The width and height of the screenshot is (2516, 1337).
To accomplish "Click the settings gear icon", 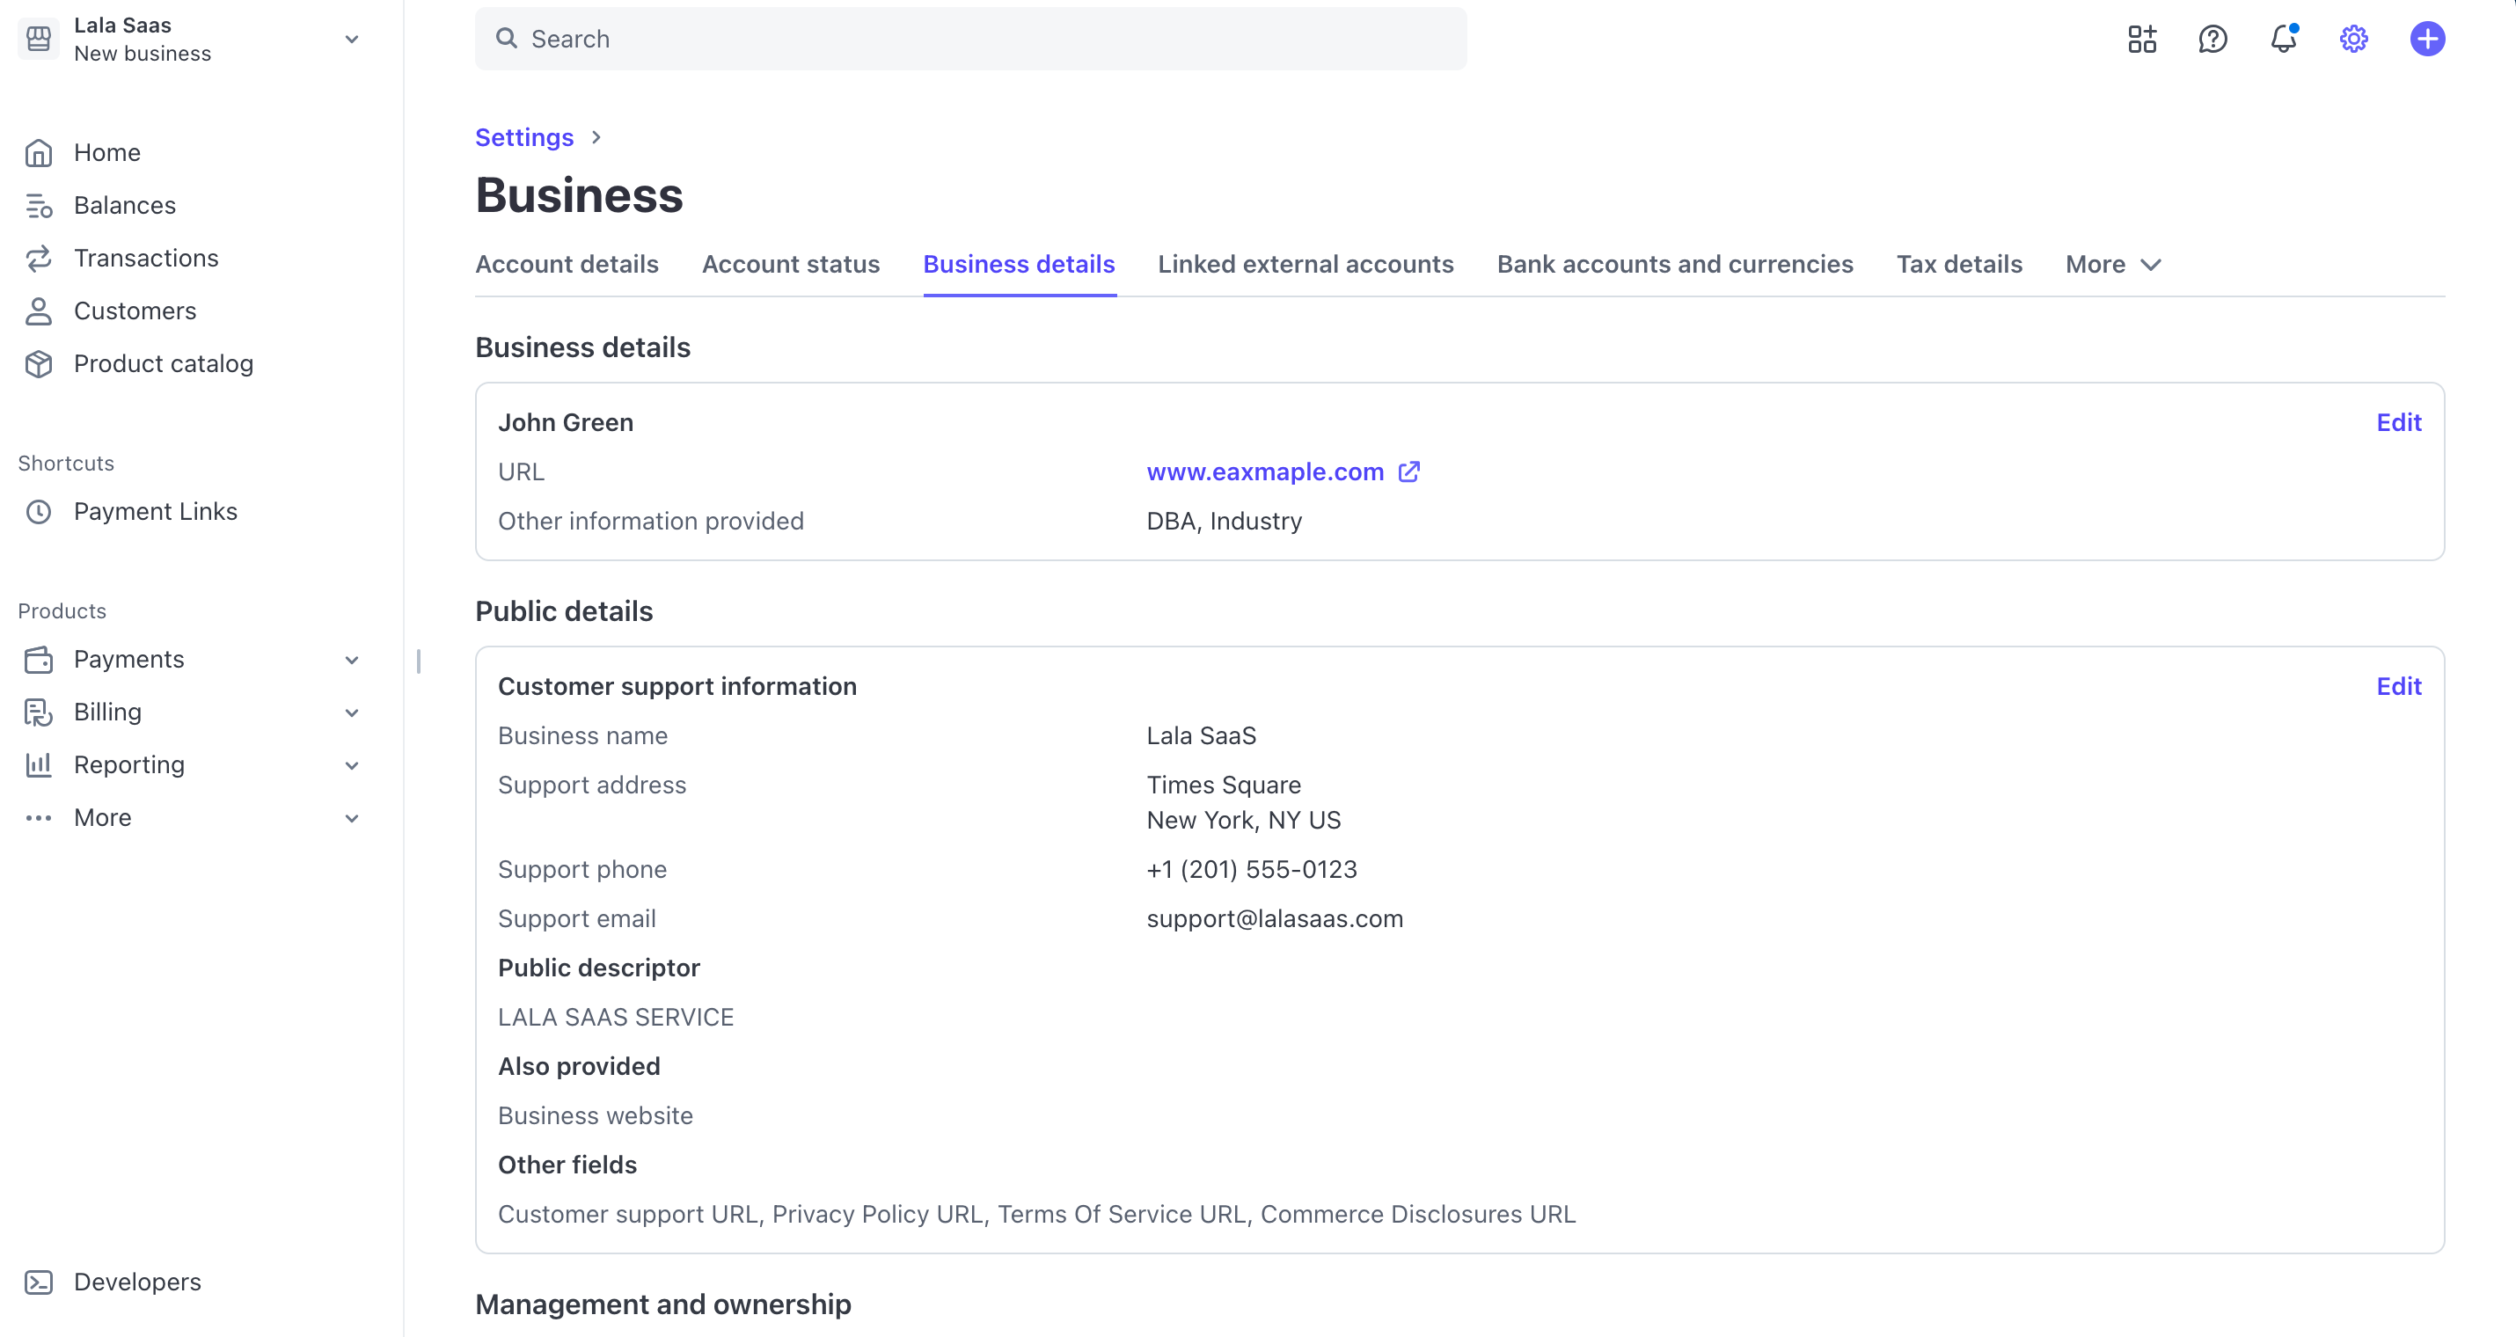I will 2353,39.
